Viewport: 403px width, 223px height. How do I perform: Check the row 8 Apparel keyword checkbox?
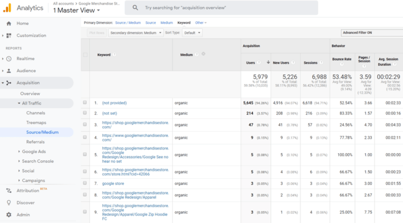(85, 195)
